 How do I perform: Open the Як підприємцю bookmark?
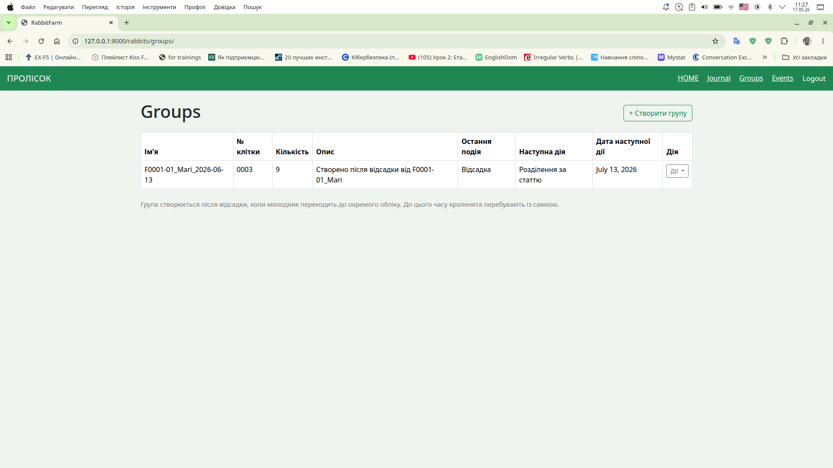click(x=236, y=57)
